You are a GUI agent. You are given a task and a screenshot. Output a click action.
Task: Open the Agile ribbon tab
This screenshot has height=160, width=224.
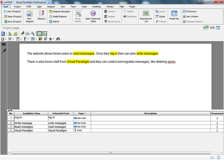point(39,6)
